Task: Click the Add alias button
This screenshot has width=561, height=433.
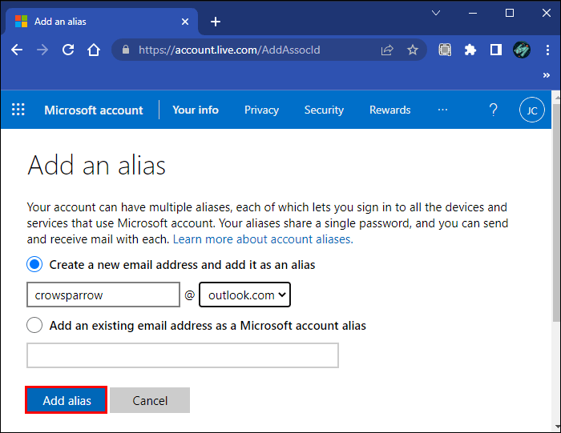Action: coord(67,400)
